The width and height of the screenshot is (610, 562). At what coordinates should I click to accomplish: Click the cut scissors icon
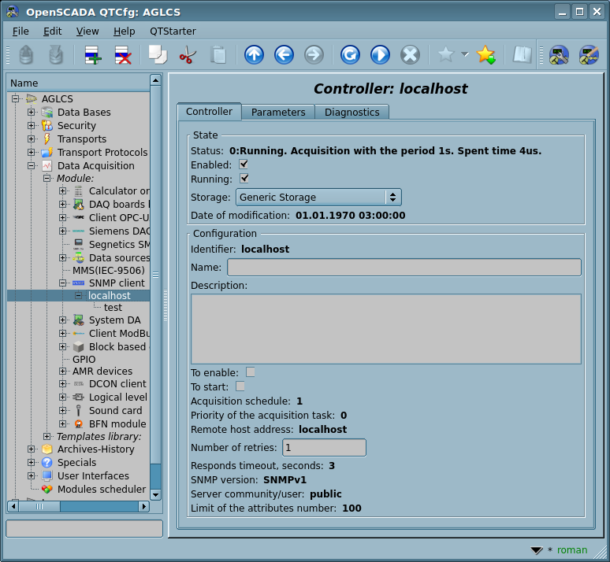[x=188, y=55]
